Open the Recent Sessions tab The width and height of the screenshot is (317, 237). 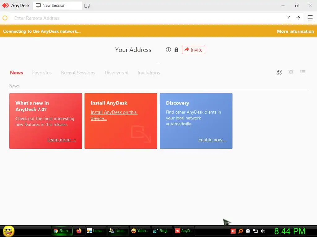click(78, 73)
